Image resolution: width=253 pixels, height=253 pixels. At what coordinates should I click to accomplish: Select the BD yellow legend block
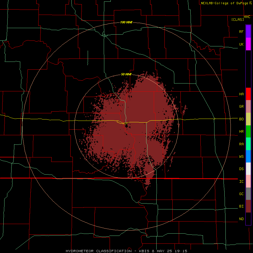[x=248, y=119]
